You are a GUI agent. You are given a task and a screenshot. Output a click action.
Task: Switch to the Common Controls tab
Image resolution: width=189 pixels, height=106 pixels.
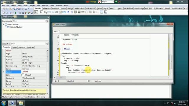coord(59,9)
